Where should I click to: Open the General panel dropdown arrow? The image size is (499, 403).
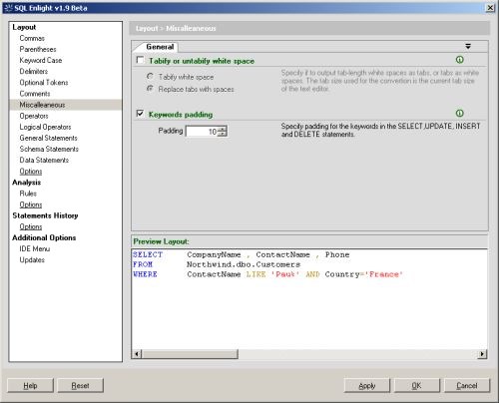468,47
